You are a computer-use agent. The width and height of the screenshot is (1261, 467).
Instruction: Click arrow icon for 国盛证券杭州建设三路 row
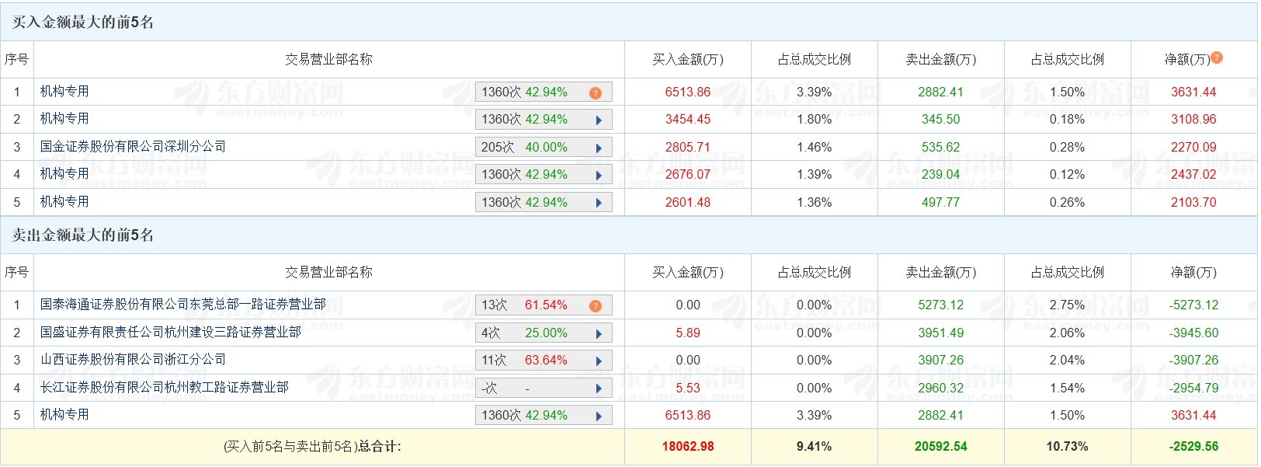click(x=599, y=334)
